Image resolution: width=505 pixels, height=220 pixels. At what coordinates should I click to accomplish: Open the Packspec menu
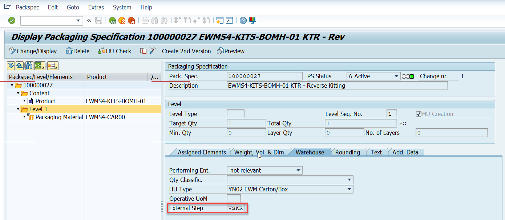[x=28, y=7]
